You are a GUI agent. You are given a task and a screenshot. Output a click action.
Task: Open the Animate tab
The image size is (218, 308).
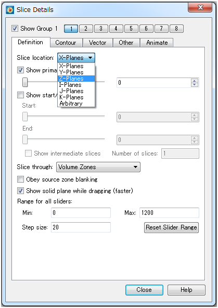click(157, 43)
